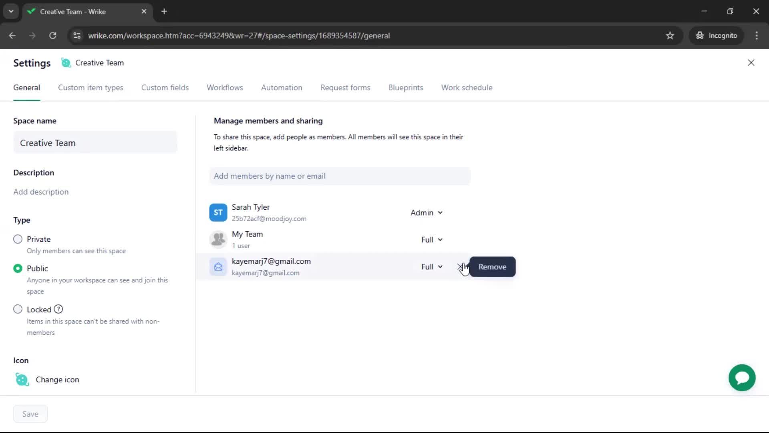
Task: Select the Private space type
Action: click(18, 239)
